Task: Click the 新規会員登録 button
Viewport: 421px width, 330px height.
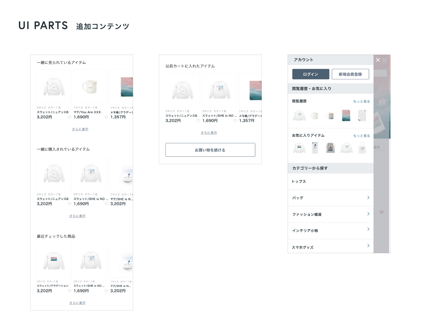Action: 350,74
